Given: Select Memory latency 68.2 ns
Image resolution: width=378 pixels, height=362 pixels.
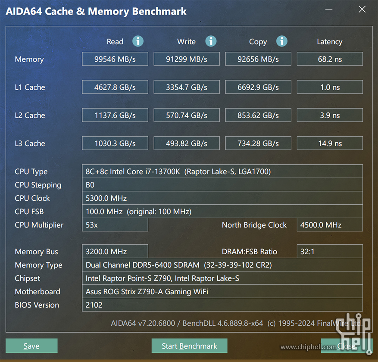Looking at the screenshot, I should click(x=330, y=59).
